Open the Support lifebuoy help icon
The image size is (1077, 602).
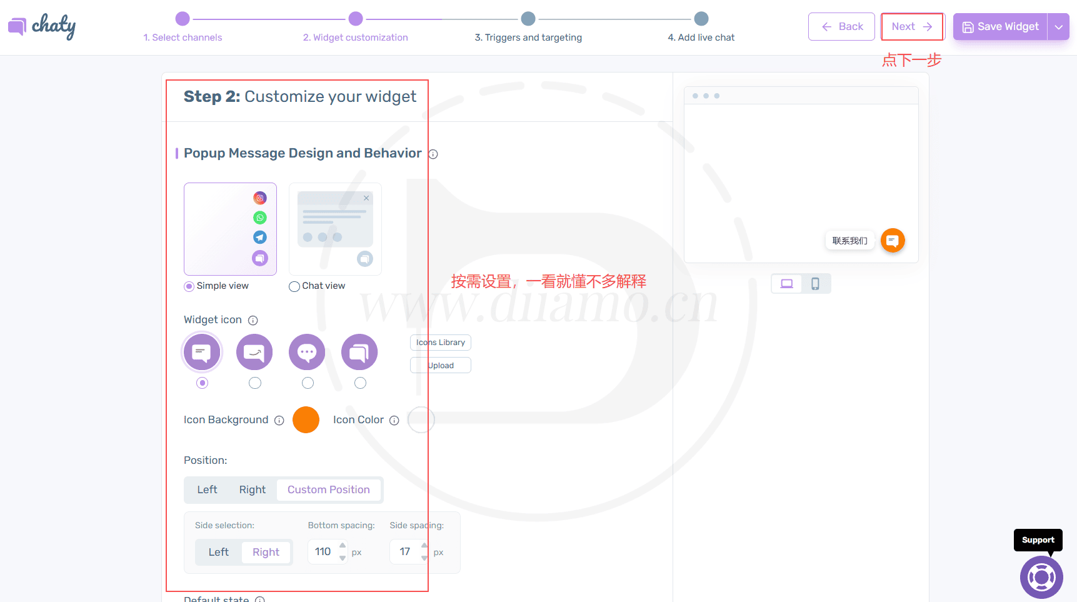pos(1041,577)
